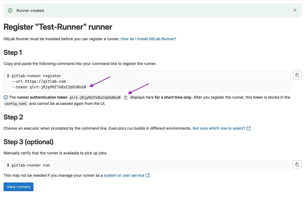Open the How do I install GitLab Runner link
304x199 pixels.
148,39
